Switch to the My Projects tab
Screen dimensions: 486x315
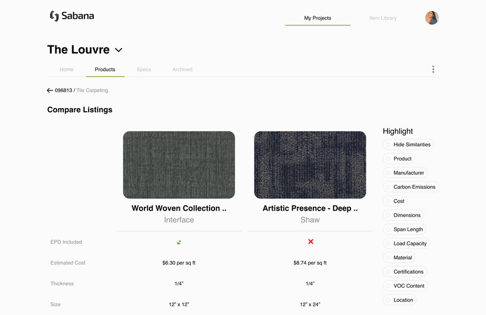(x=318, y=18)
